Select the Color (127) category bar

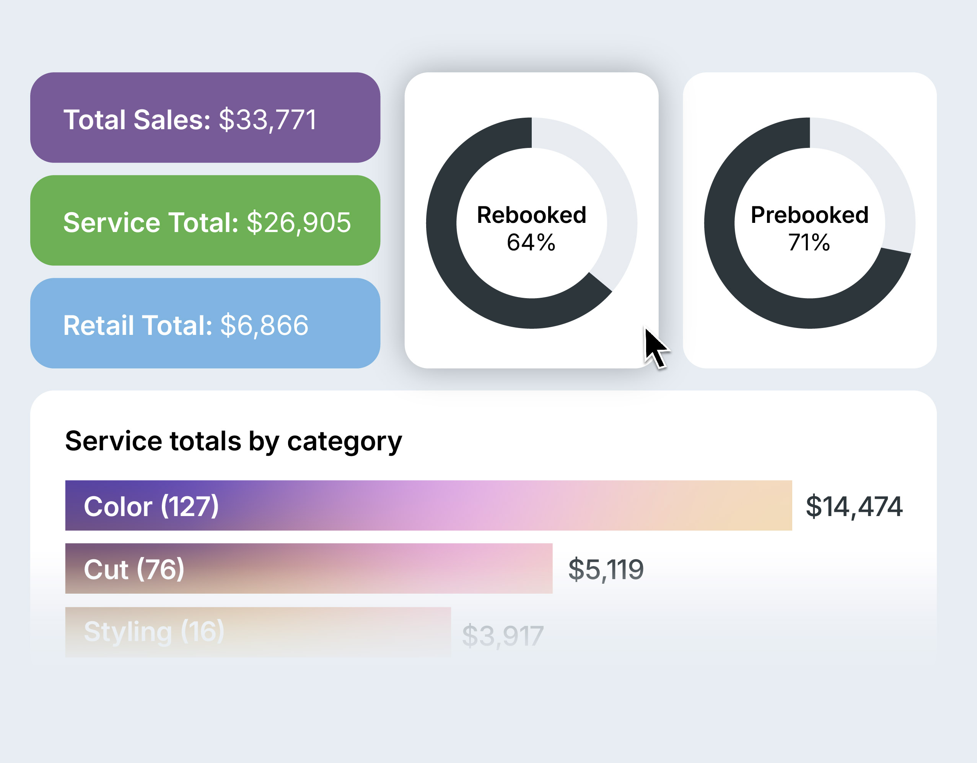point(428,505)
